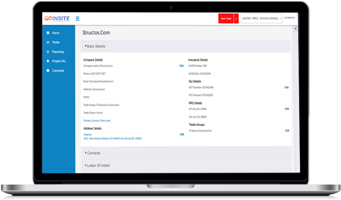The image size is (341, 200).
Task: Click the GoInsite logo at top left
Action: [57, 18]
